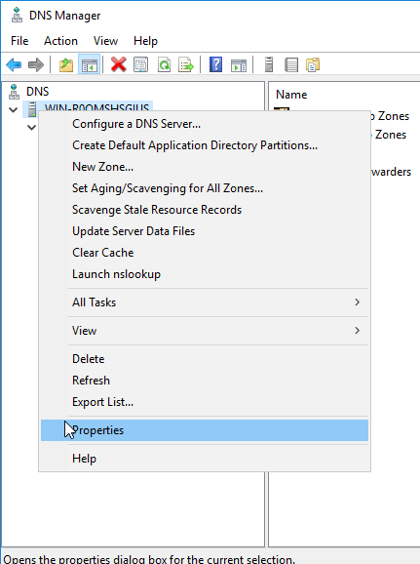Click the lined-page record list toolbar icon
420x564 pixels.
click(x=291, y=65)
